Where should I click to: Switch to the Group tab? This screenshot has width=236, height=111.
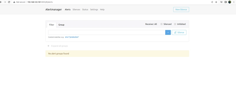[x=61, y=25]
